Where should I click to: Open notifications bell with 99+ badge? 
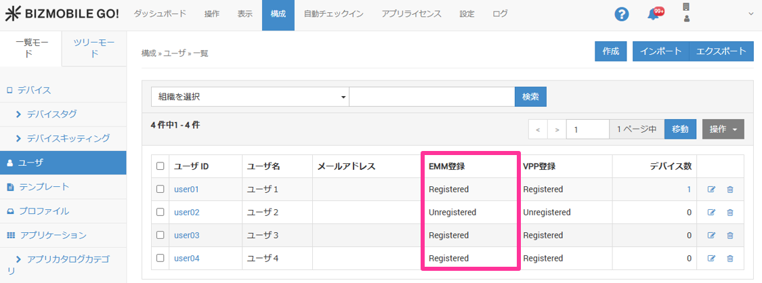[654, 14]
